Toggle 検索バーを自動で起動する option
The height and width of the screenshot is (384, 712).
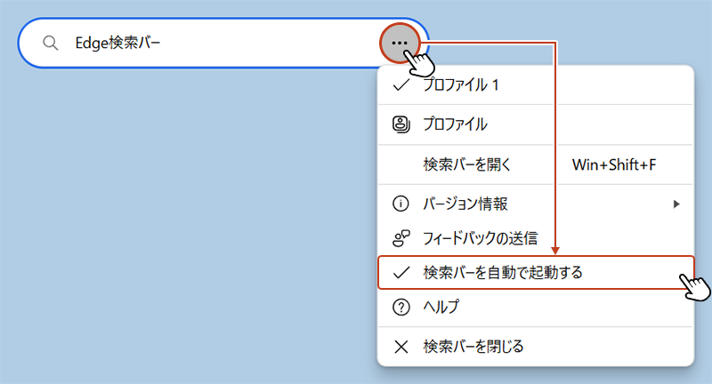[x=536, y=273]
